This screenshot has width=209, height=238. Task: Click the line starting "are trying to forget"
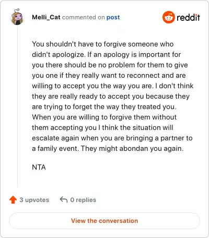(x=104, y=106)
